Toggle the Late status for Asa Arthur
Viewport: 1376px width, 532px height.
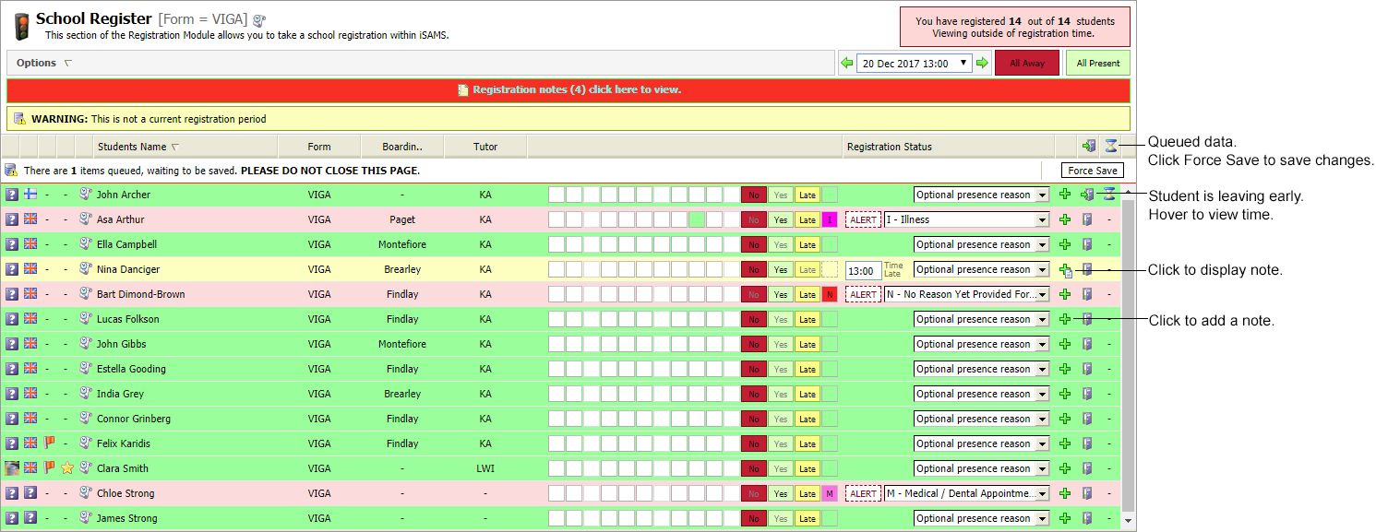[807, 219]
